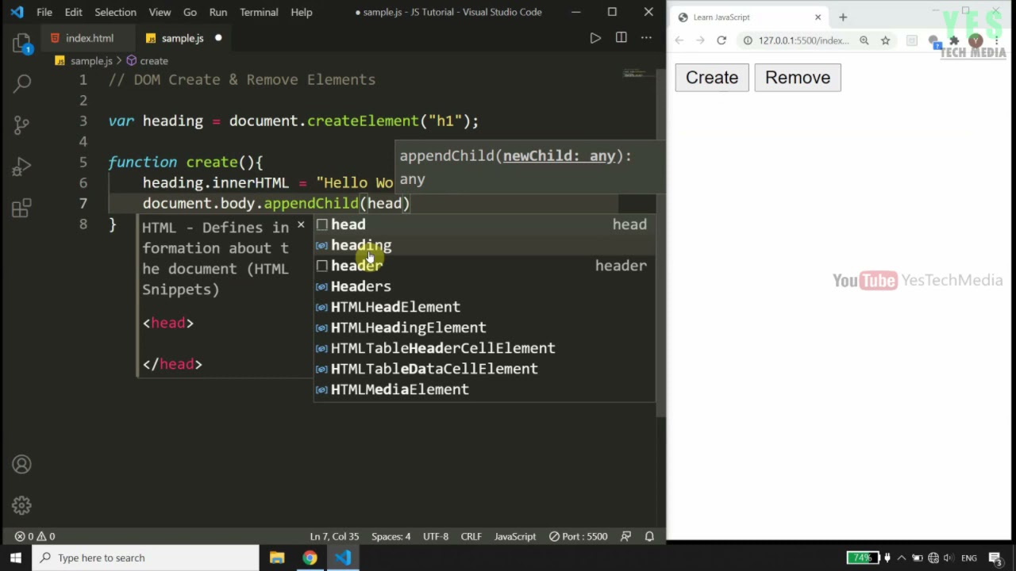Open the Run menu
This screenshot has width=1016, height=571.
217,12
